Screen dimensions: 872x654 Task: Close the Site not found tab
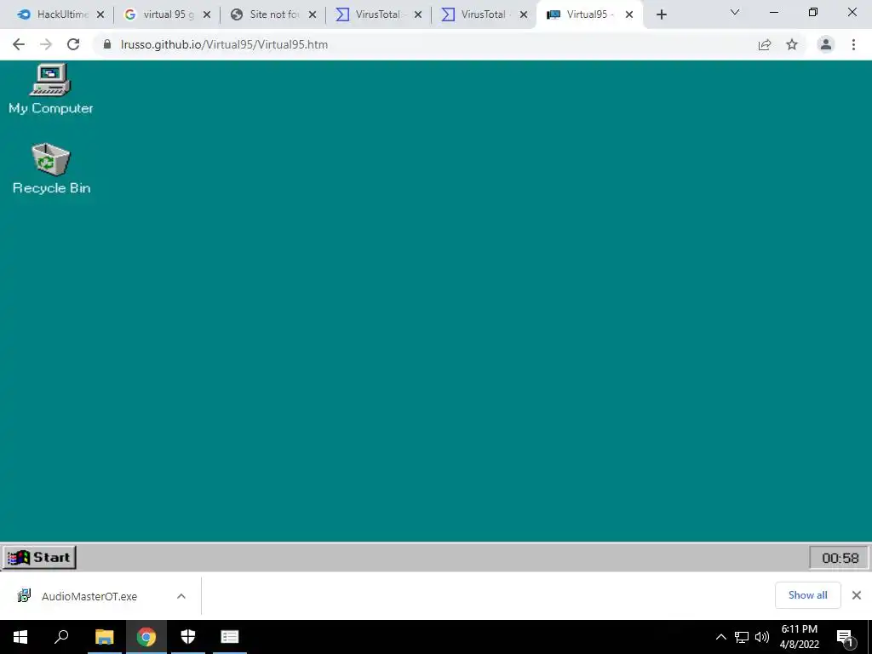[x=313, y=15]
